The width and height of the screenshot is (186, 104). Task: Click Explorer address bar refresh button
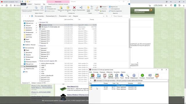[107, 16]
